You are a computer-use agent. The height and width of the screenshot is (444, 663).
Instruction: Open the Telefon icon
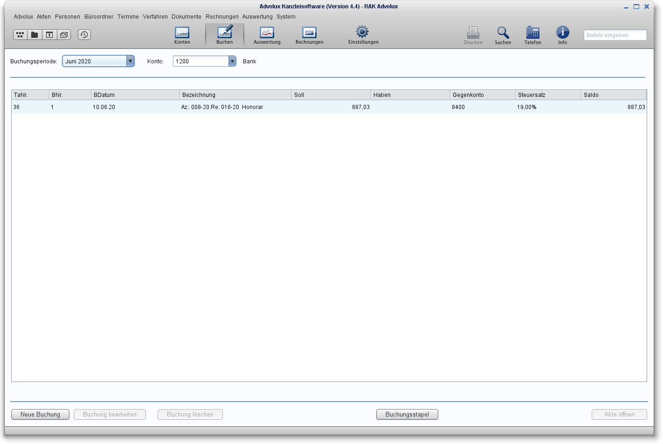pos(532,35)
